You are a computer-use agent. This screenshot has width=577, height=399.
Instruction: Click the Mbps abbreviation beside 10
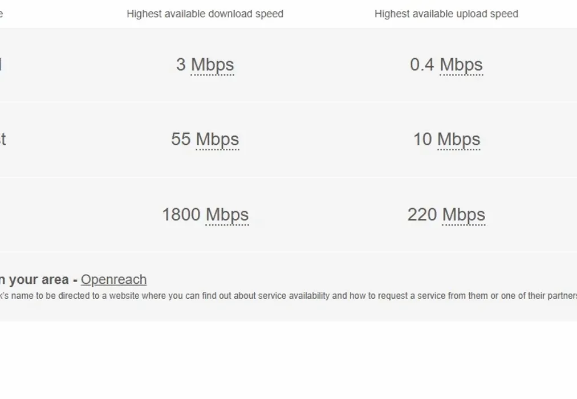coord(458,140)
